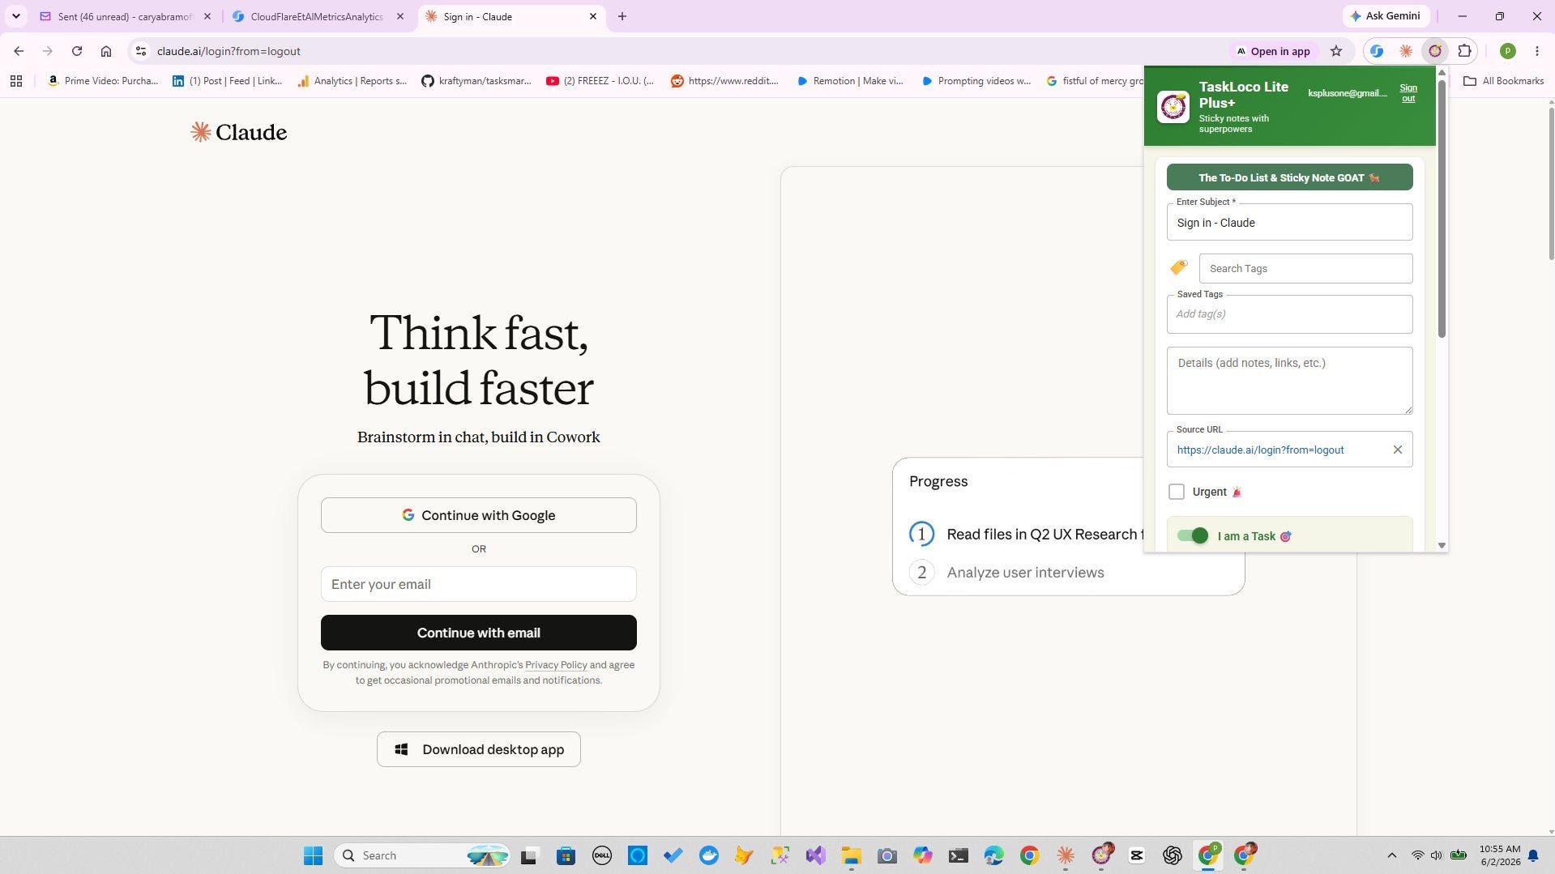This screenshot has height=874, width=1555.
Task: Open the All Bookmarks folder
Action: tap(1503, 81)
